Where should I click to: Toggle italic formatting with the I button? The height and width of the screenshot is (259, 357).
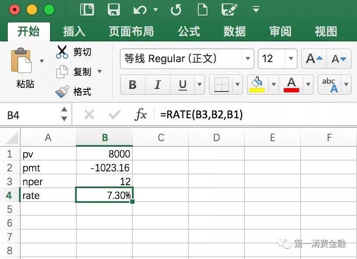(x=158, y=85)
